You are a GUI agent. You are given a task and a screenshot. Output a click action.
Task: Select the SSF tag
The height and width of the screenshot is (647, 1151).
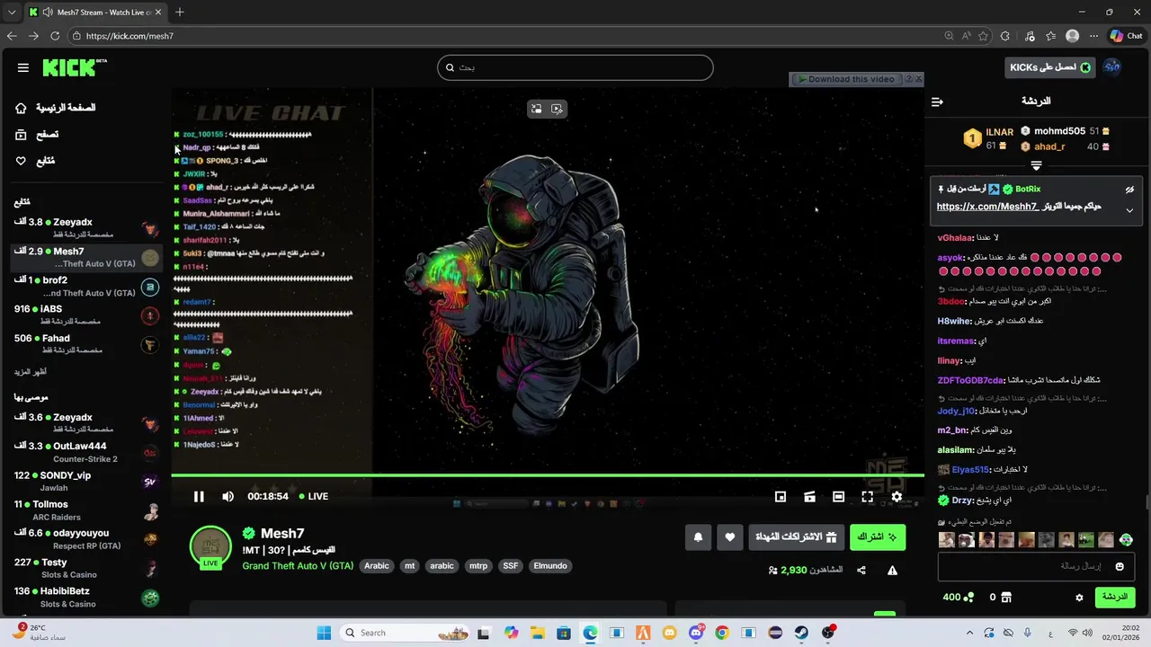(x=511, y=566)
